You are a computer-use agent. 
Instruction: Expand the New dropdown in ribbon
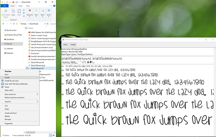point(36,17)
